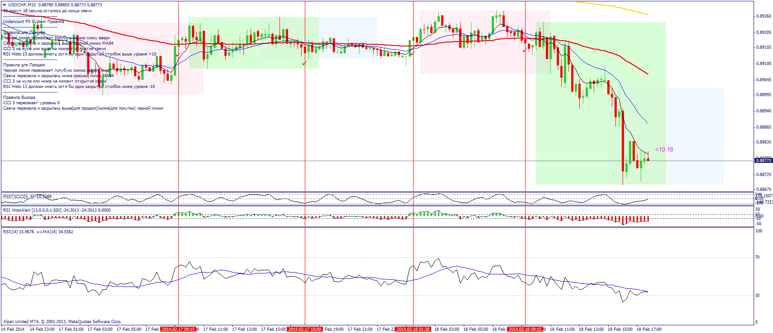Image resolution: width=773 pixels, height=333 pixels.
Task: Select the line 'CCI 5 пересекает уровень 0'
Action: pos(31,103)
